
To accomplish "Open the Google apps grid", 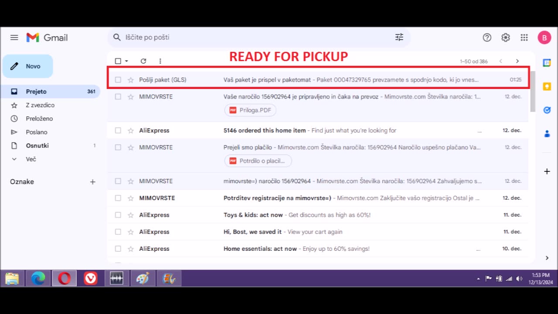I will click(524, 38).
